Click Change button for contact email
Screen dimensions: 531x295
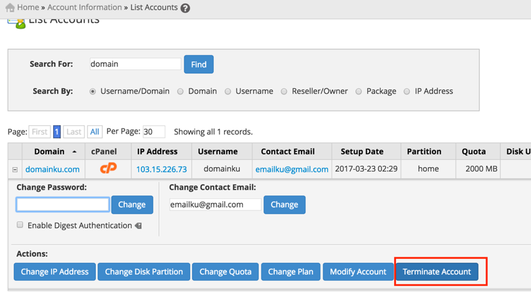click(285, 205)
